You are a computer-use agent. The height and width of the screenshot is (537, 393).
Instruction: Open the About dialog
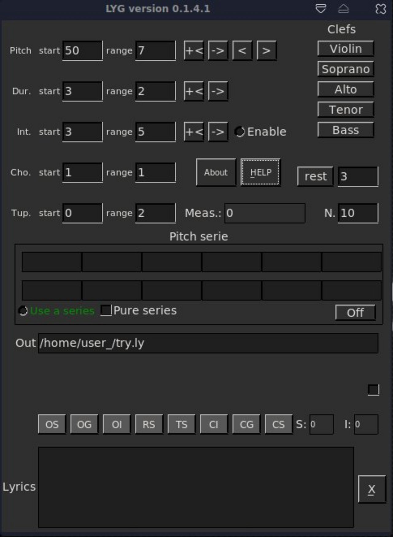click(216, 172)
